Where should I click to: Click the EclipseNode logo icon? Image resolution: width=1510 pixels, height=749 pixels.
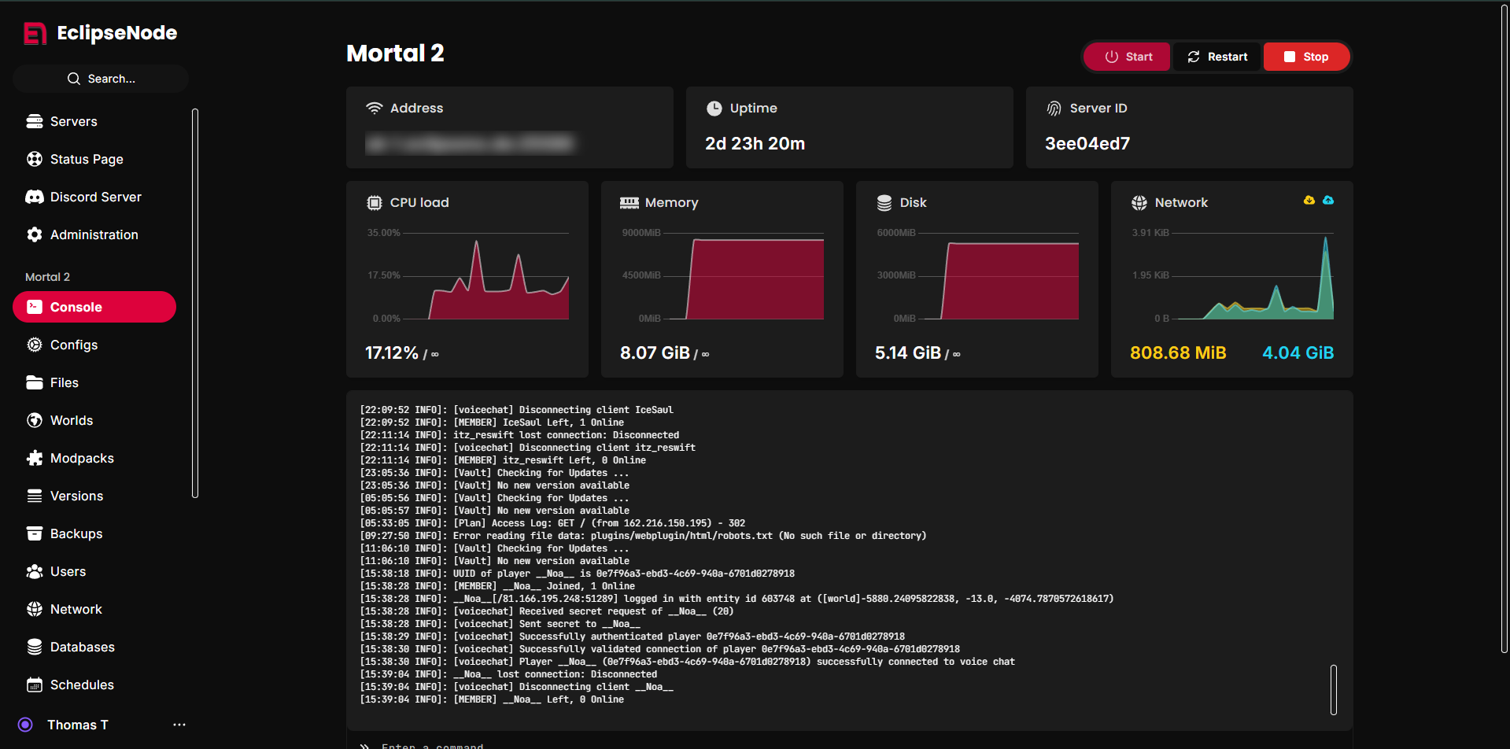[x=35, y=33]
